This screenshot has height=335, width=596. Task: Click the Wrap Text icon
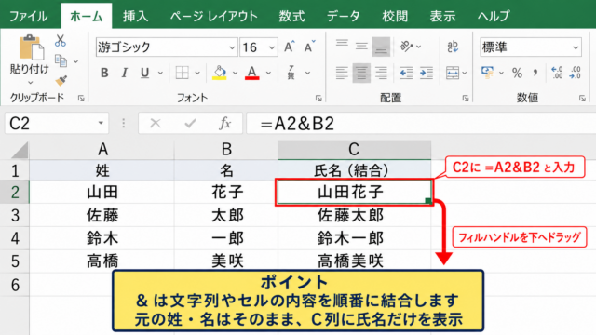tap(453, 47)
